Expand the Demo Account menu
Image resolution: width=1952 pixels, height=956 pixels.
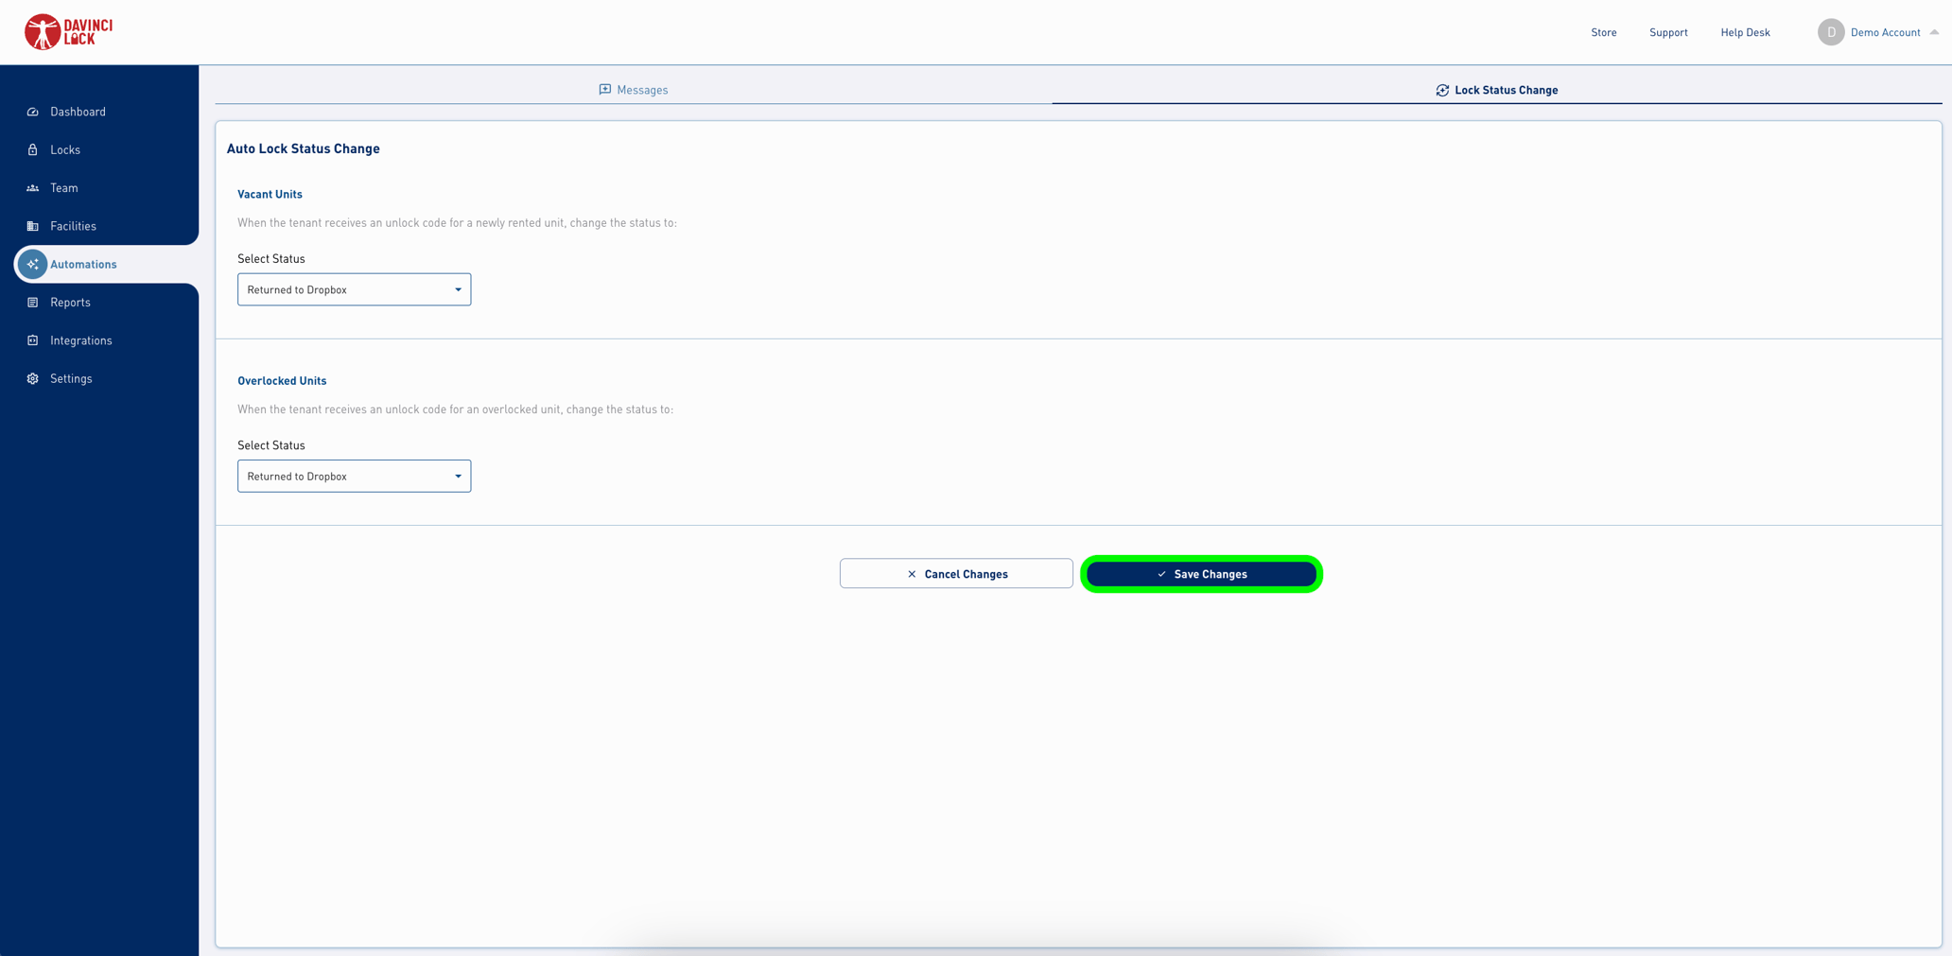click(1885, 31)
